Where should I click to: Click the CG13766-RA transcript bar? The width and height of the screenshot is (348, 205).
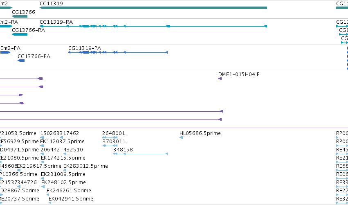click(20, 34)
